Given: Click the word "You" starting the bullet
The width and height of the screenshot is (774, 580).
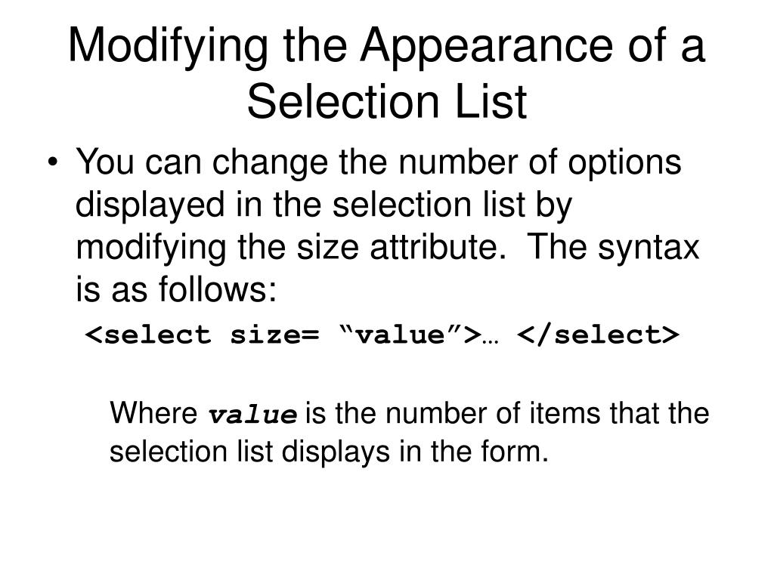Looking at the screenshot, I should coord(104,162).
